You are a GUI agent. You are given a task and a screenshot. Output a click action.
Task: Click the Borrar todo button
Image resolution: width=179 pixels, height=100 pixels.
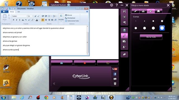[151, 37]
